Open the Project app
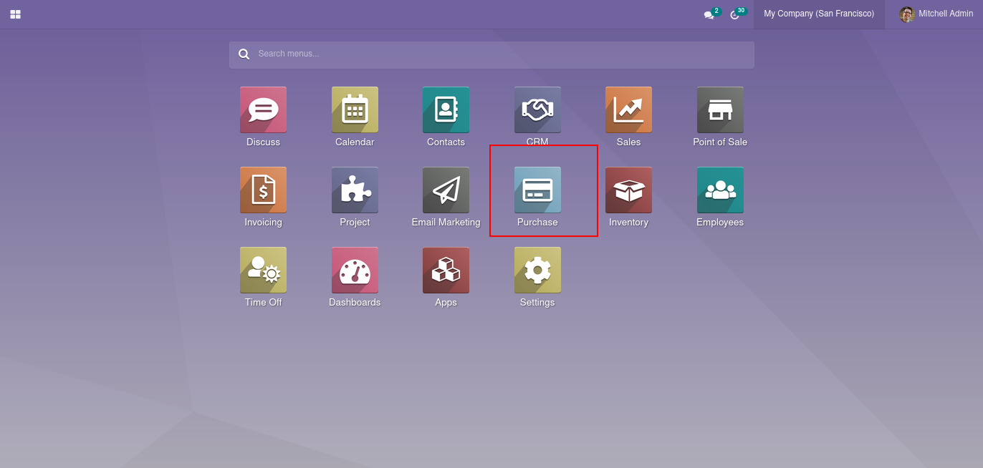983x468 pixels. 355,190
